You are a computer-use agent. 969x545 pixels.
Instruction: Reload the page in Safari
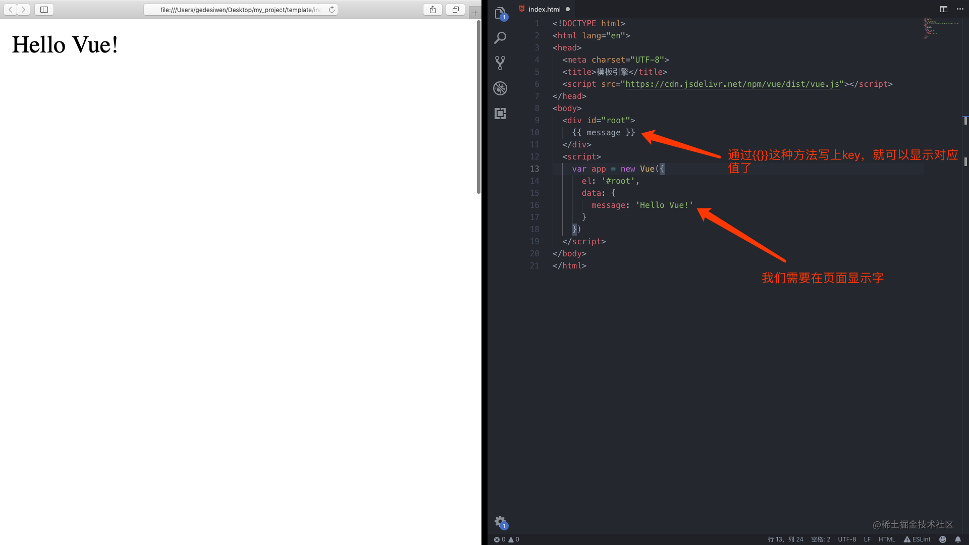pyautogui.click(x=331, y=9)
